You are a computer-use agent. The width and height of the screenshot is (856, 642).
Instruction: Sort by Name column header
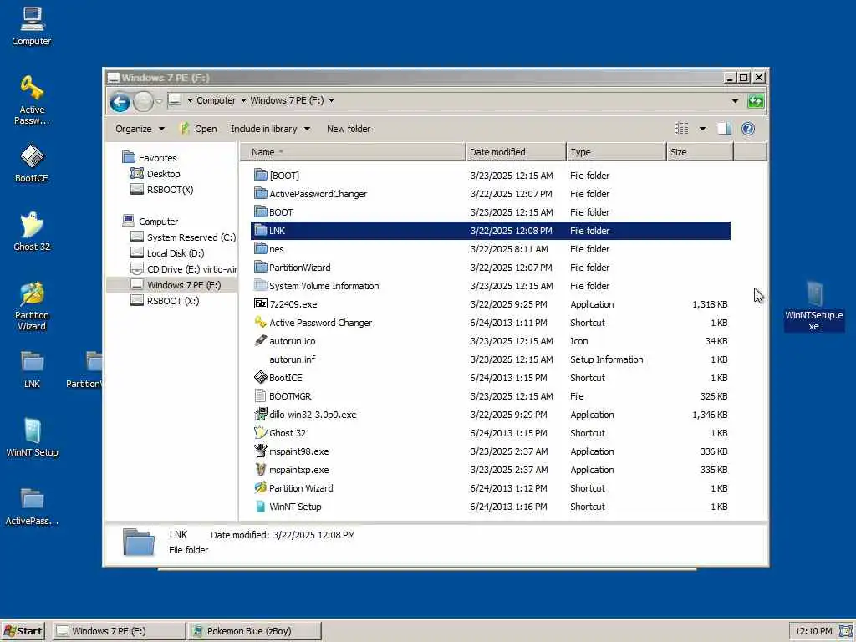[353, 152]
